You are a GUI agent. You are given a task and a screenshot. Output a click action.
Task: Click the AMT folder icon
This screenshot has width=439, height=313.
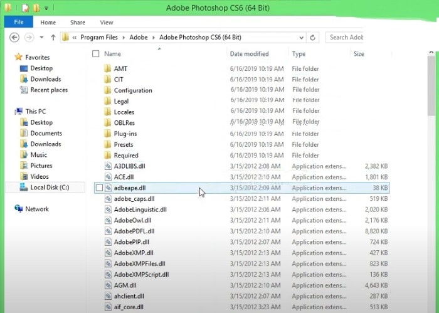tap(107, 68)
